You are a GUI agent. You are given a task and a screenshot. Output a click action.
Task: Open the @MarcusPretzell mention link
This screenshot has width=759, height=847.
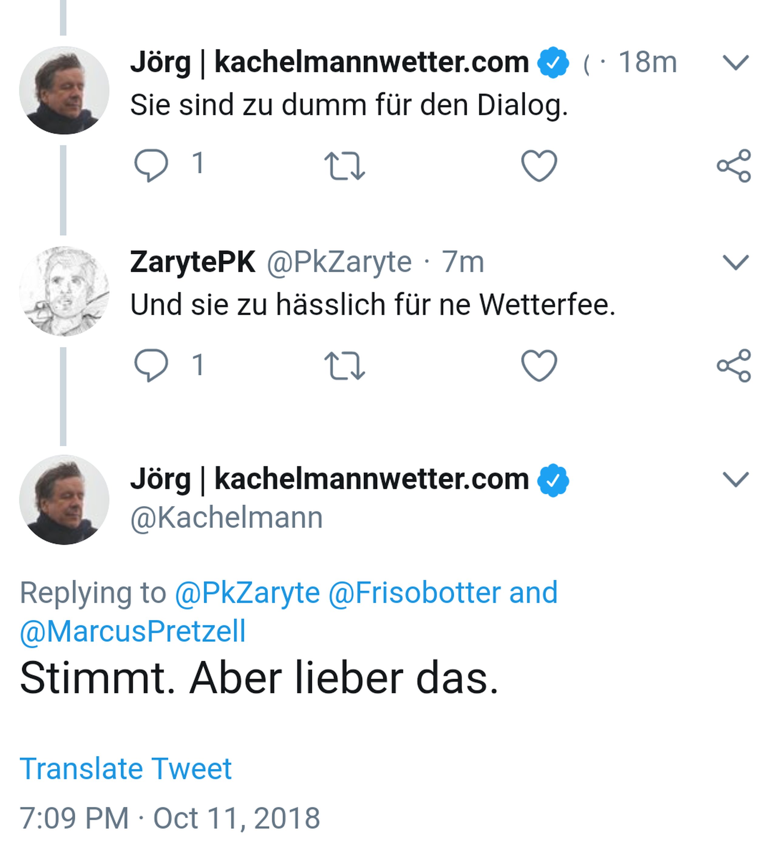[133, 631]
